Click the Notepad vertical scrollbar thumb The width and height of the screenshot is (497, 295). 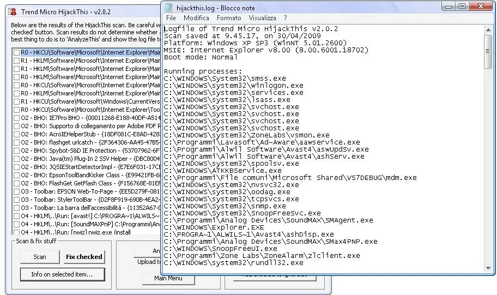tap(488, 51)
